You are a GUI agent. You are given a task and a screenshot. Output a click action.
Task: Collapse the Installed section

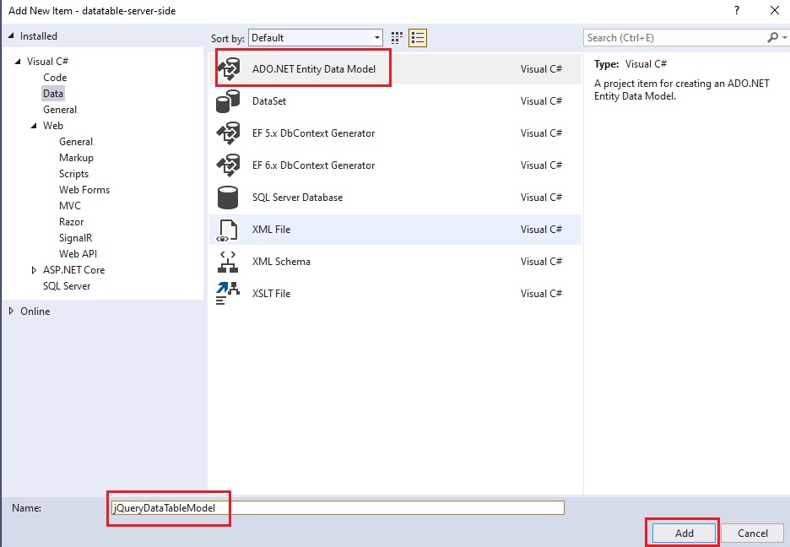point(11,36)
